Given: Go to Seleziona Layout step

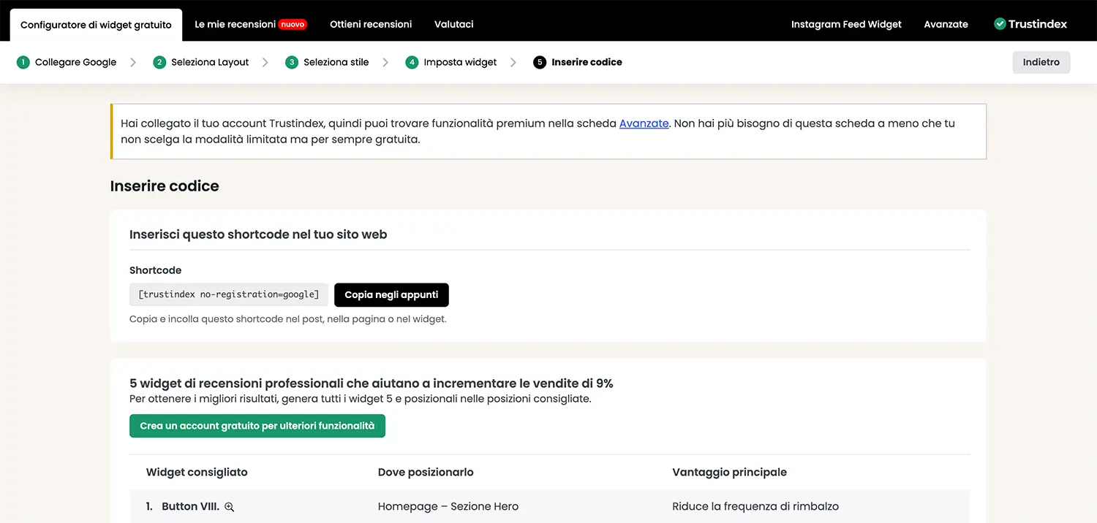Looking at the screenshot, I should coord(210,62).
